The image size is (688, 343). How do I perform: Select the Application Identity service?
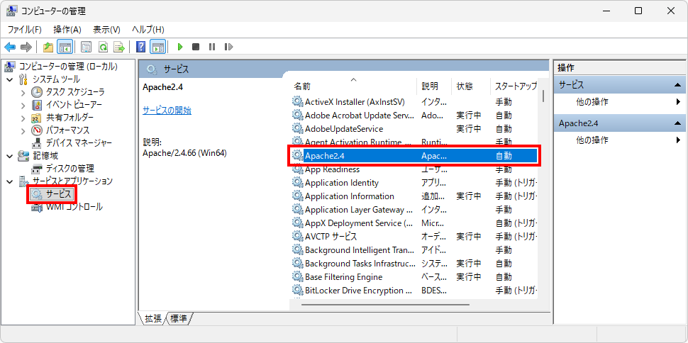[414, 183]
